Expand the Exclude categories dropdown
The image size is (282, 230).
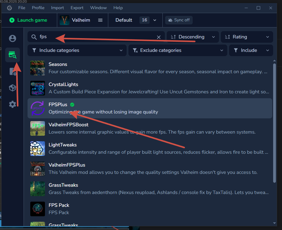[x=178, y=50]
